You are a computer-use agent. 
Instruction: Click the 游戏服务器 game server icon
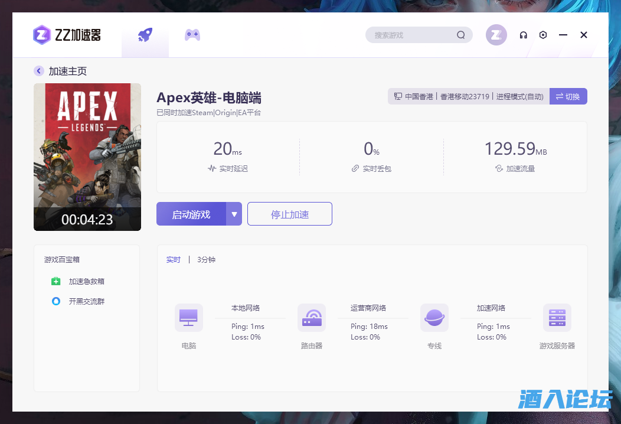[557, 317]
